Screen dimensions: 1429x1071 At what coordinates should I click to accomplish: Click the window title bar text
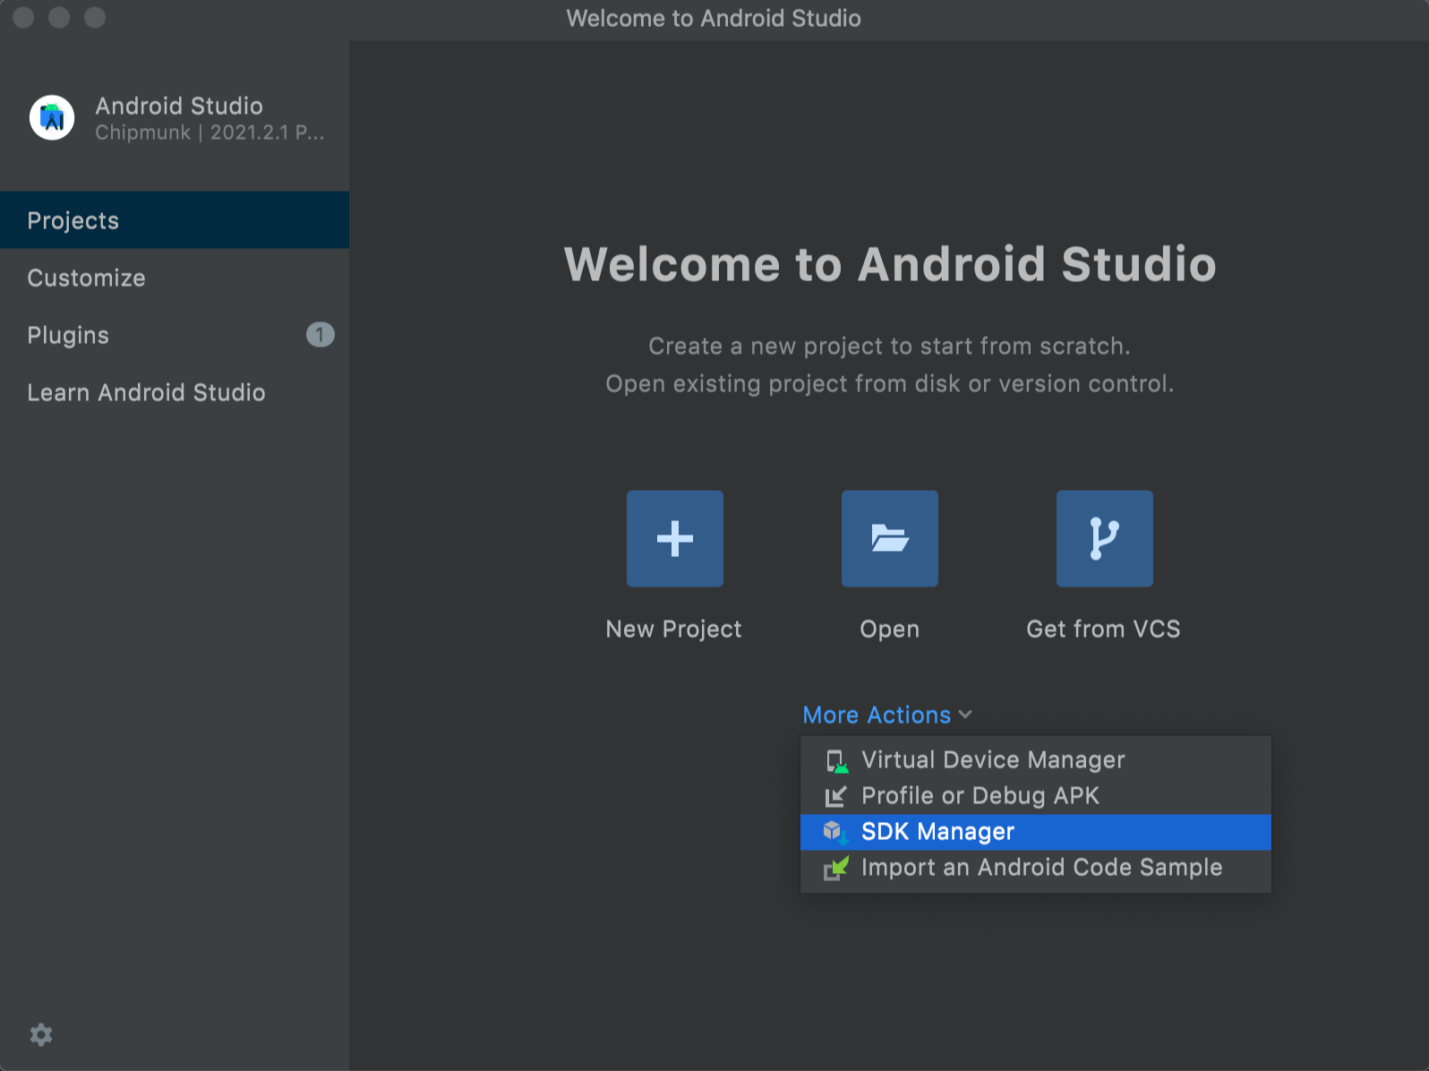[x=714, y=18]
